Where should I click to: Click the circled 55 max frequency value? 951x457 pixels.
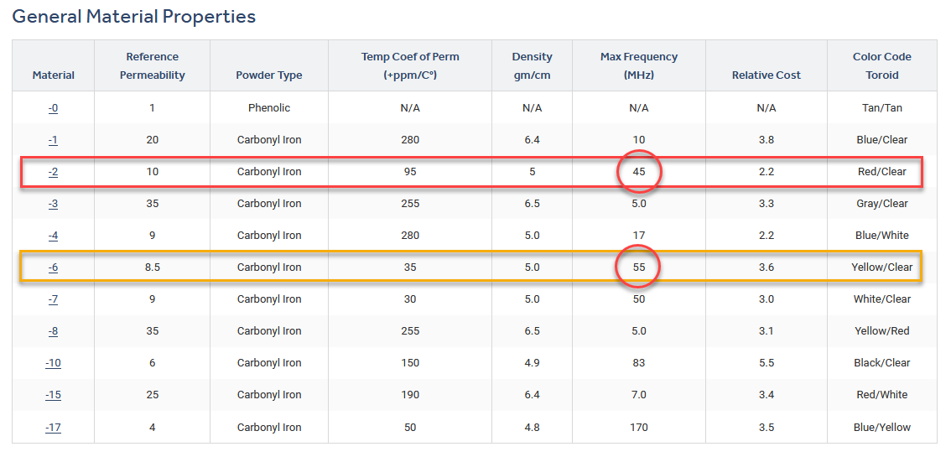pos(639,267)
